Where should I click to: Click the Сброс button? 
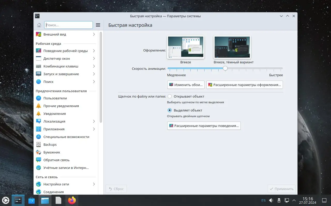(116, 189)
